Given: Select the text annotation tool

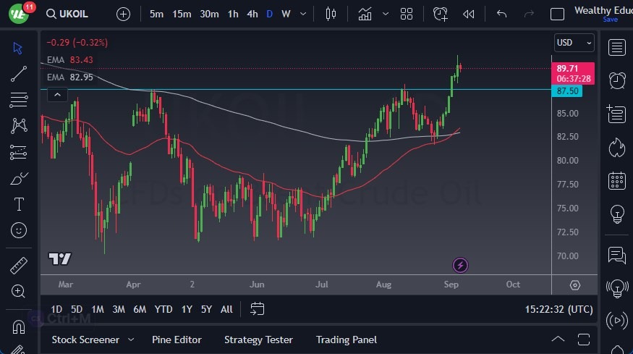Looking at the screenshot, I should pyautogui.click(x=19, y=204).
